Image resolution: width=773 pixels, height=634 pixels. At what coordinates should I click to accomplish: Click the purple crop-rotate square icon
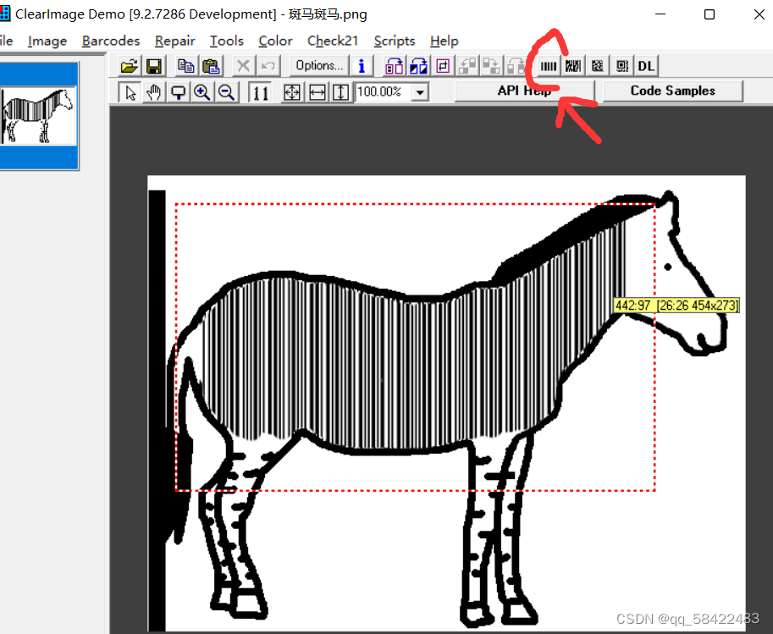443,65
